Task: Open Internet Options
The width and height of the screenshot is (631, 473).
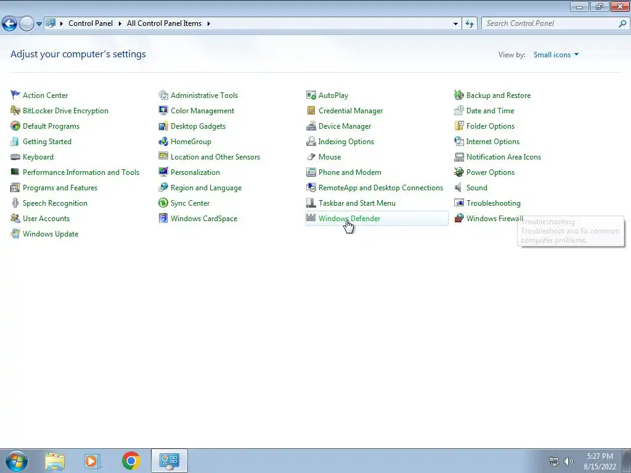Action: pos(492,141)
